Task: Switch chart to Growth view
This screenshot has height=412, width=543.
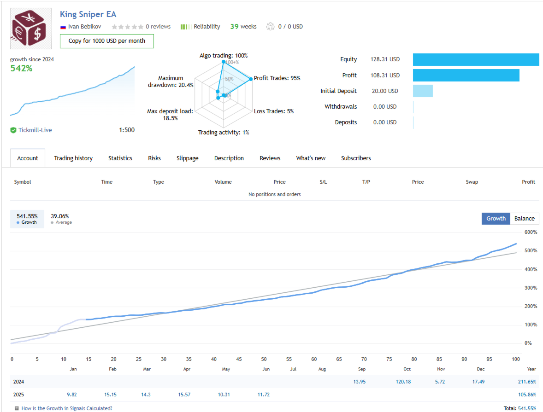Action: [x=496, y=219]
